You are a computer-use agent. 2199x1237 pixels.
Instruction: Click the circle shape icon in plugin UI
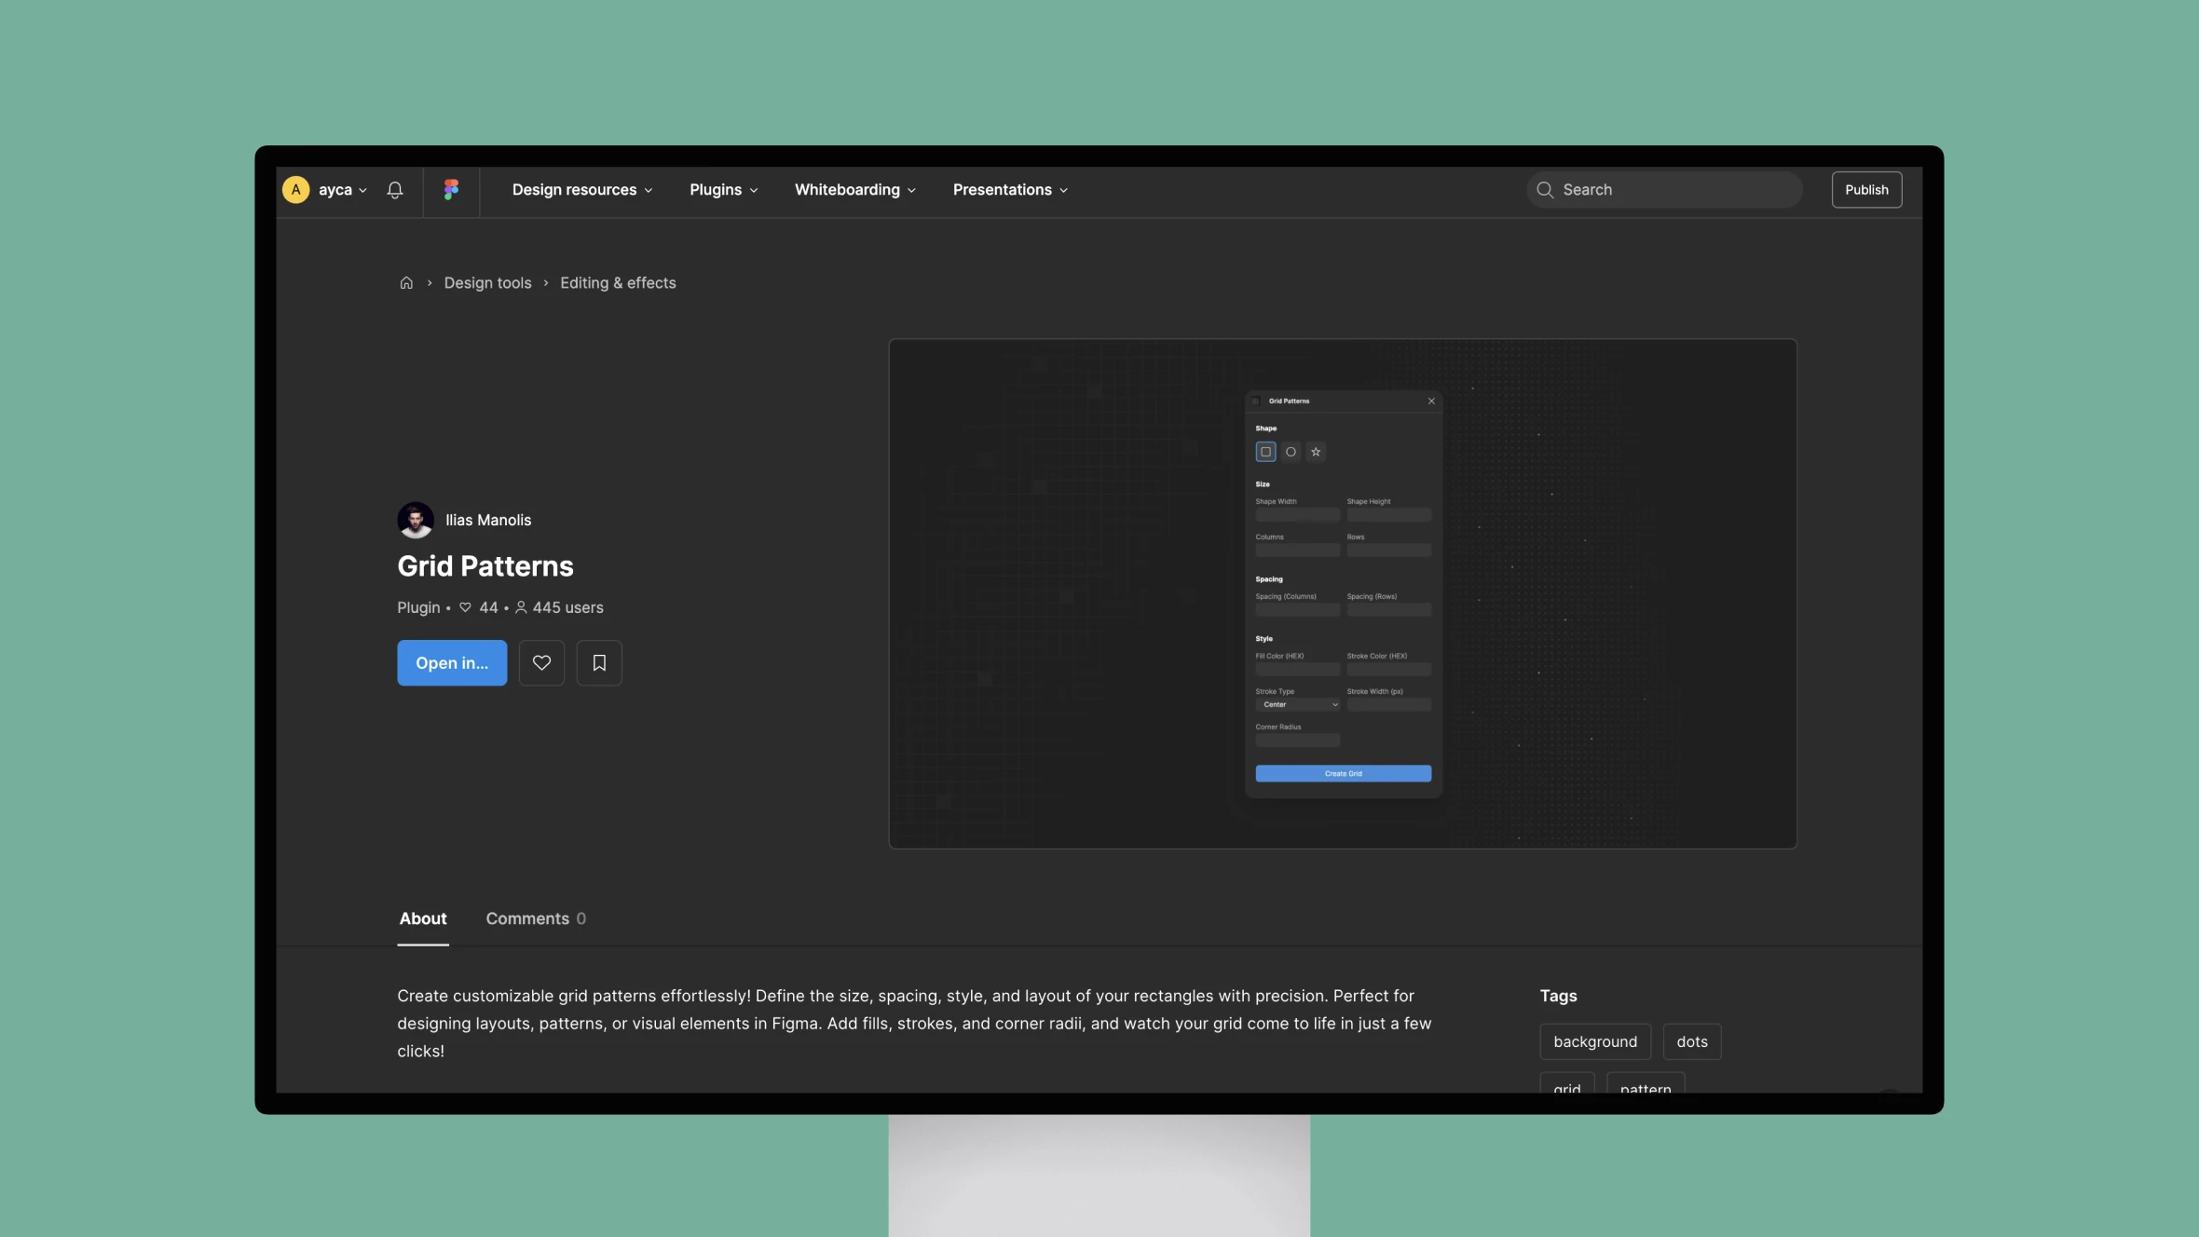[x=1291, y=452]
